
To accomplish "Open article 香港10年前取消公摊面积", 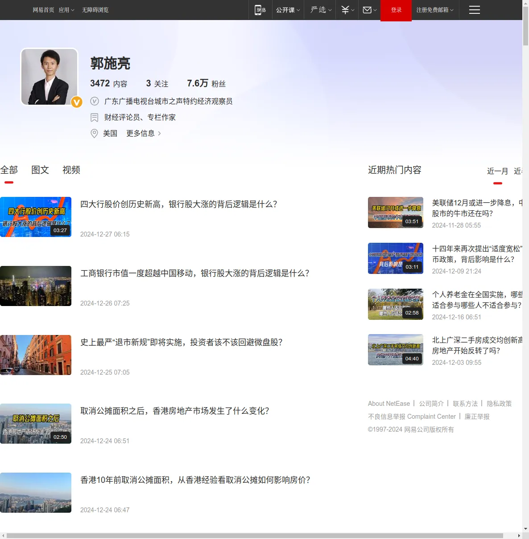I will [195, 480].
